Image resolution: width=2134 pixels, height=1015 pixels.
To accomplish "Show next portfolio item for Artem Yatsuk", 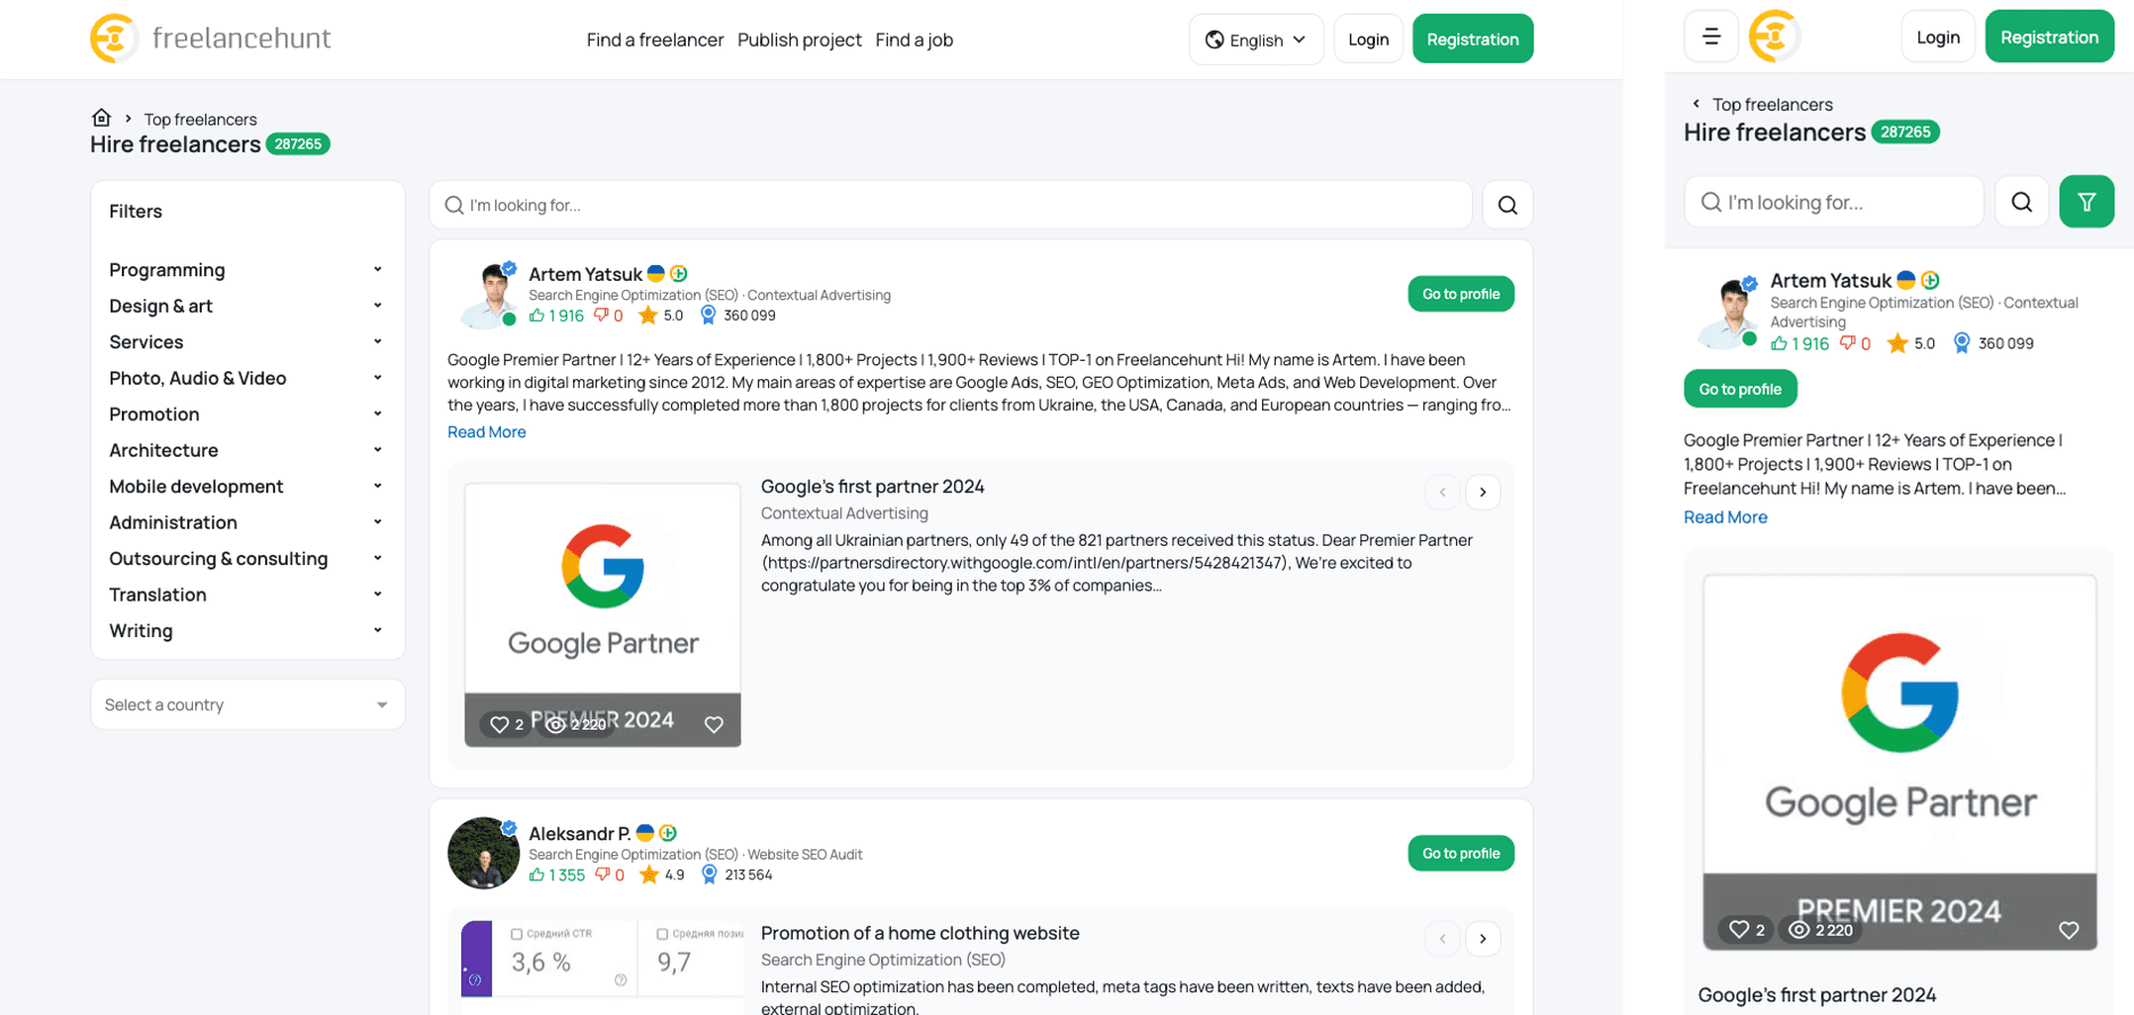I will (1483, 492).
